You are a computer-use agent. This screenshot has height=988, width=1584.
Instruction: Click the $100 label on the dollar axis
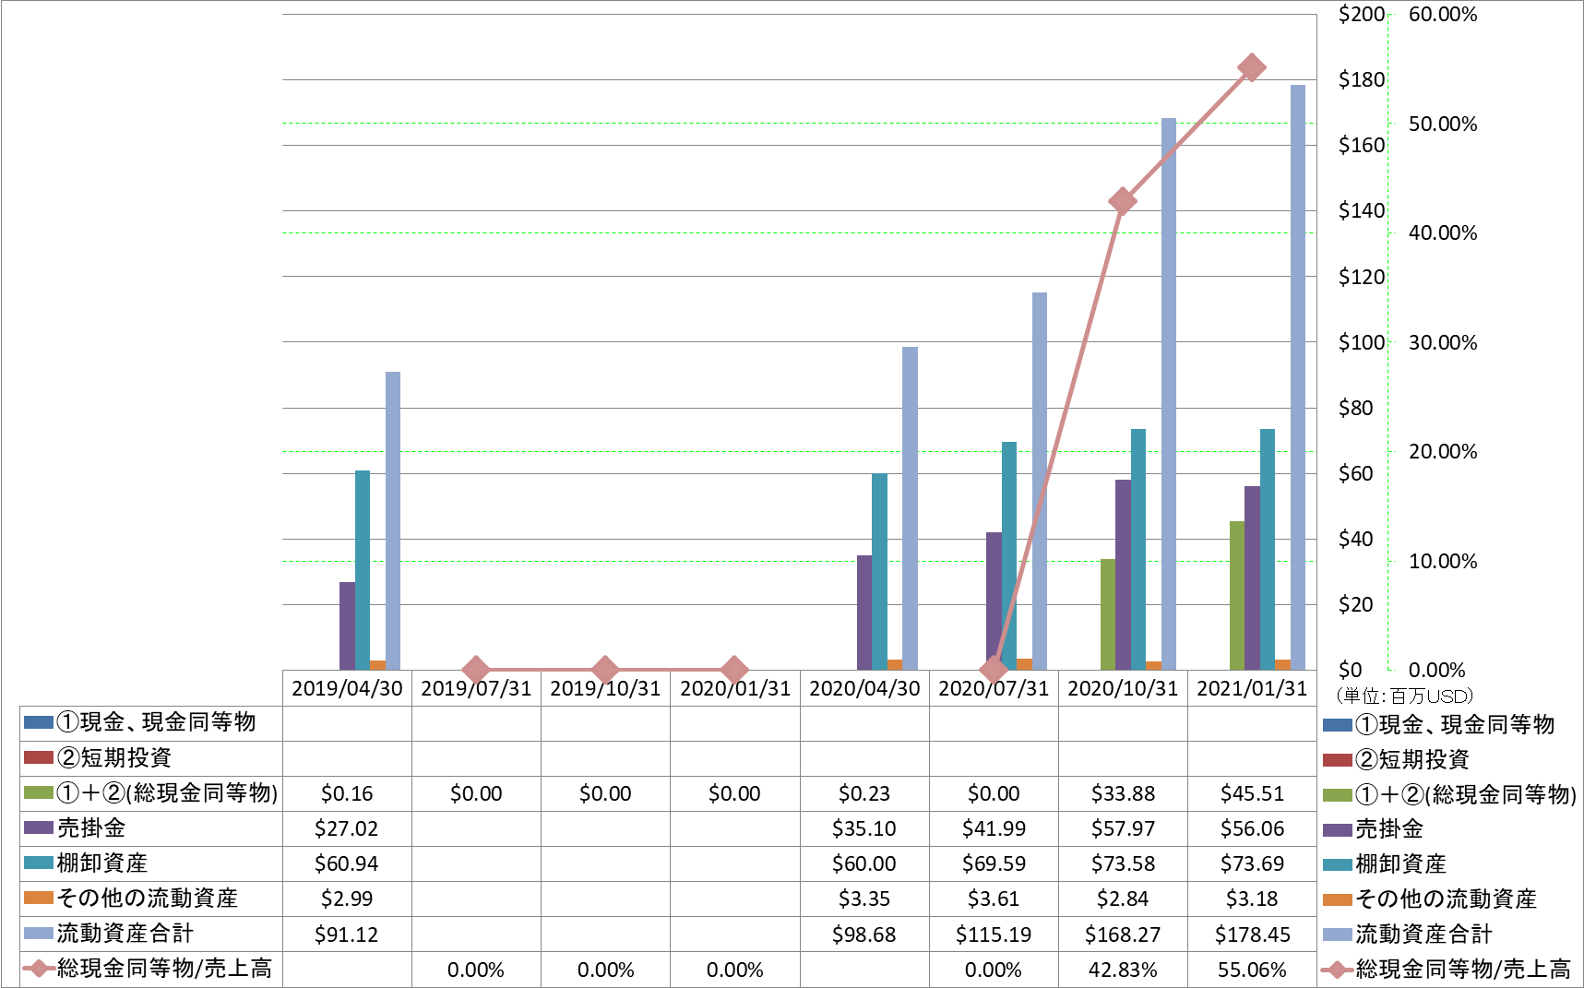pyautogui.click(x=1362, y=342)
